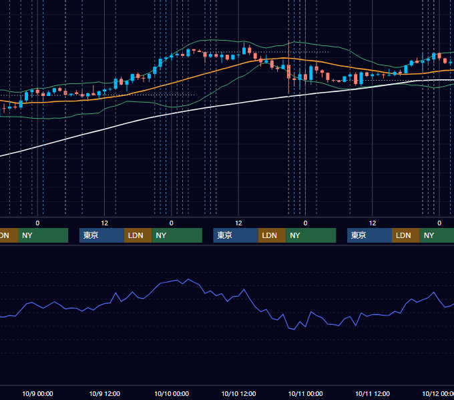This screenshot has width=454, height=400.
Task: Click the 10/11 12:00 date label
Action: pyautogui.click(x=373, y=393)
